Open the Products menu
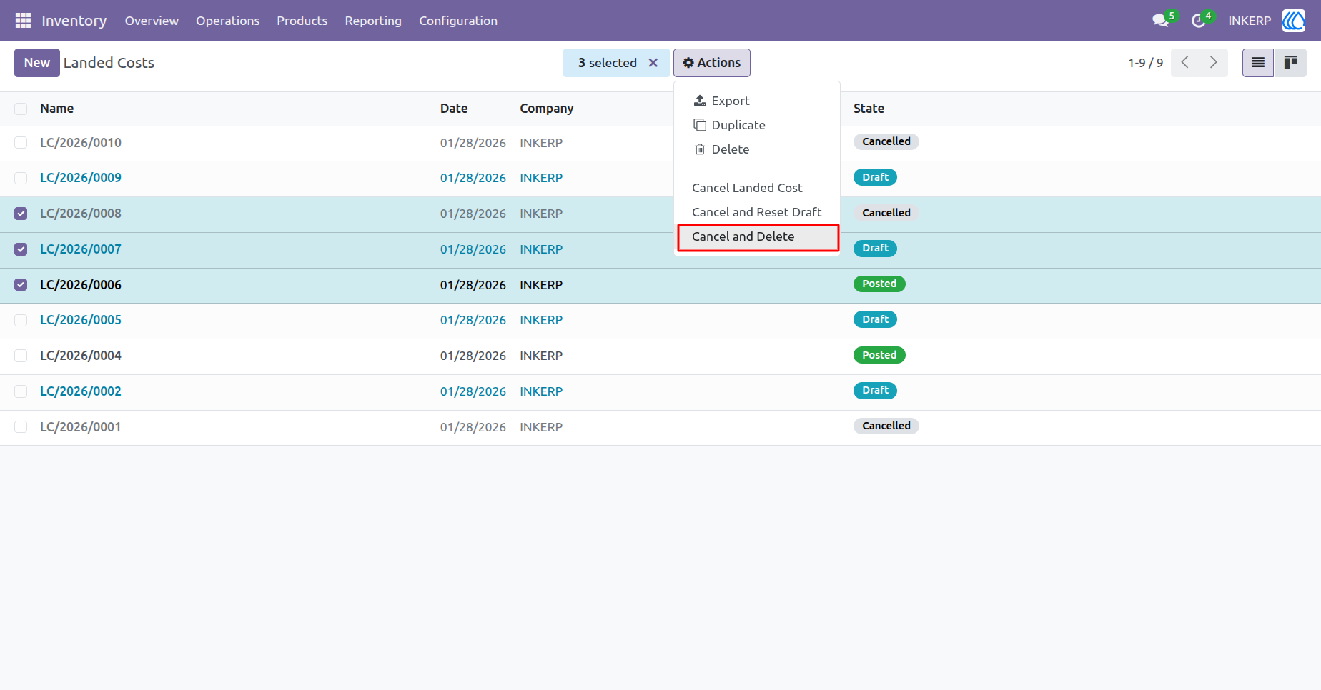The image size is (1321, 690). (x=302, y=21)
